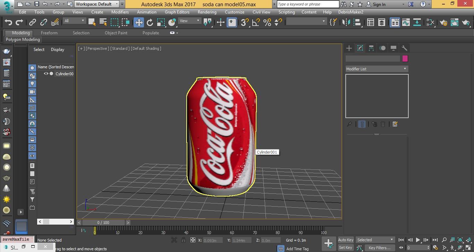Open the Rendering menu
The height and width of the screenshot is (252, 474).
207,12
